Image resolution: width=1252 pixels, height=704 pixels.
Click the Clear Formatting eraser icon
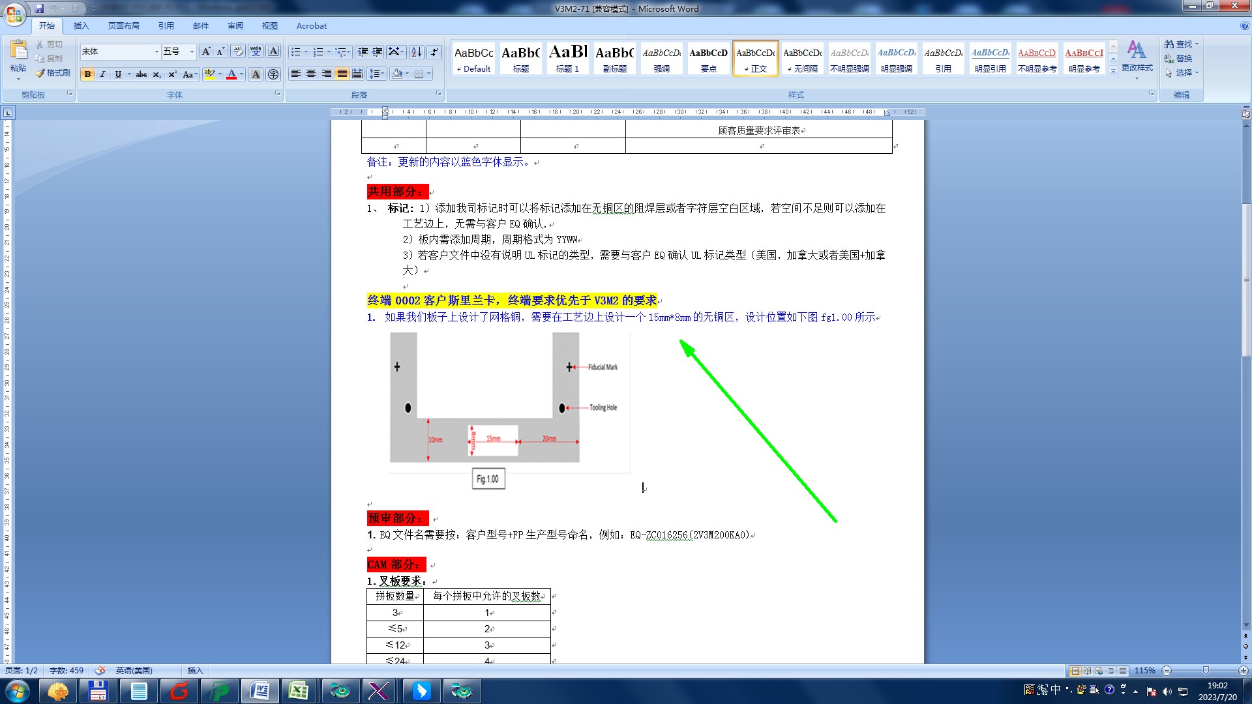coord(238,51)
